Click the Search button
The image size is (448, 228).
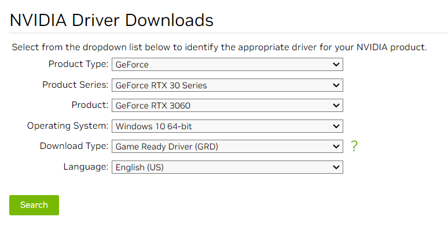click(34, 205)
